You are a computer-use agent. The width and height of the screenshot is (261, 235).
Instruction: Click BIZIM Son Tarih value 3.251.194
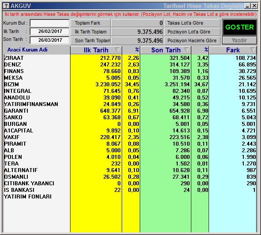[177, 84]
